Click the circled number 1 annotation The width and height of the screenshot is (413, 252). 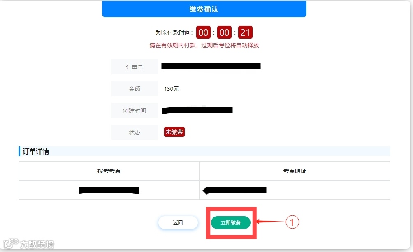[x=292, y=222]
